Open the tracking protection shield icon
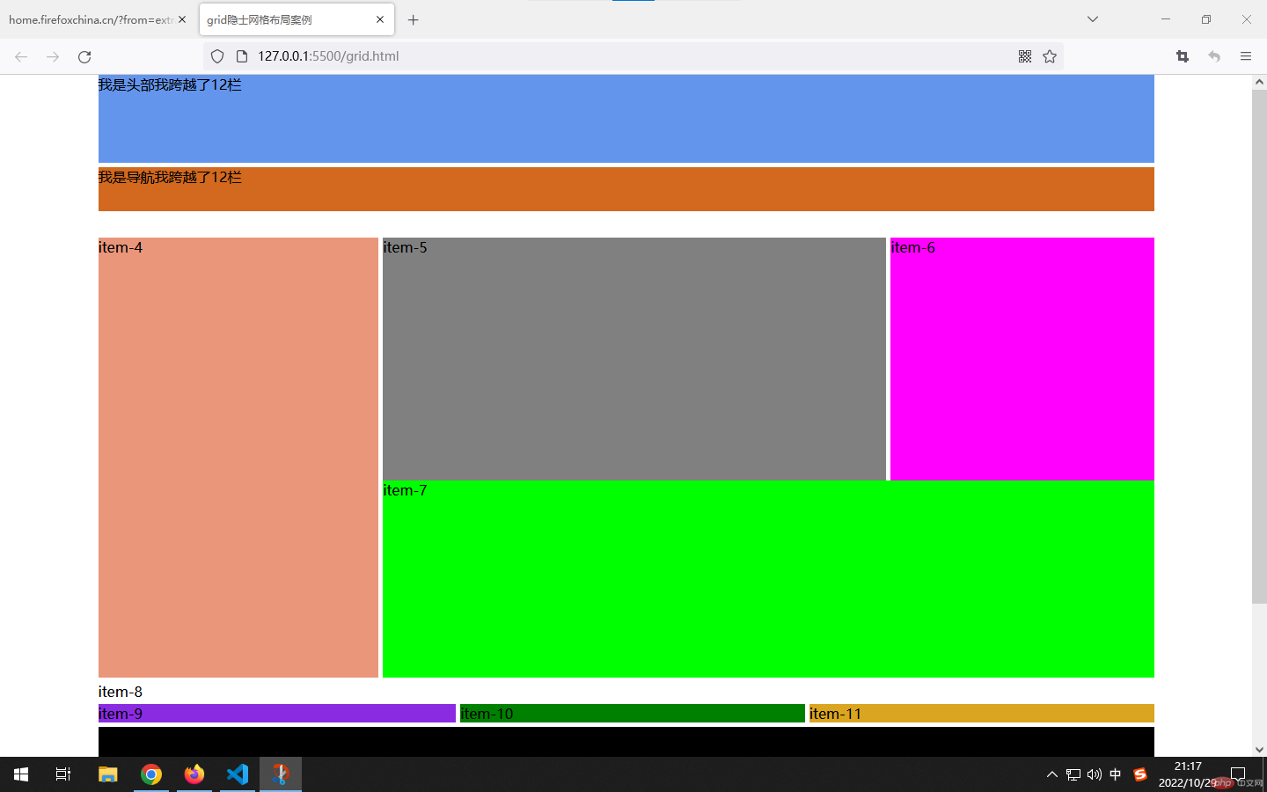Image resolution: width=1267 pixels, height=792 pixels. tap(217, 56)
